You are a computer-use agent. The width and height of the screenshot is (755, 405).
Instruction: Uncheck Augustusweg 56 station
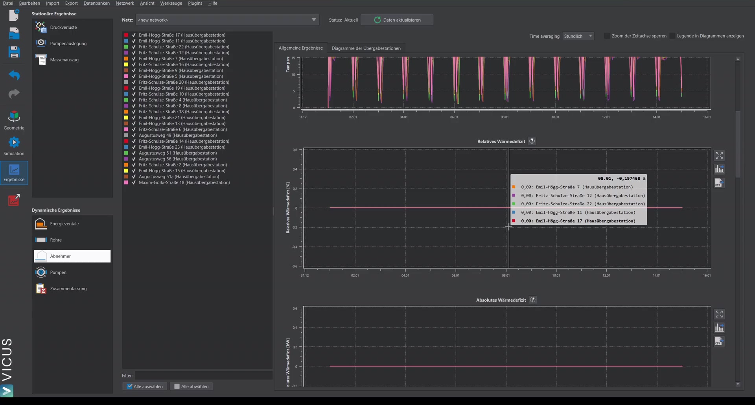click(134, 159)
